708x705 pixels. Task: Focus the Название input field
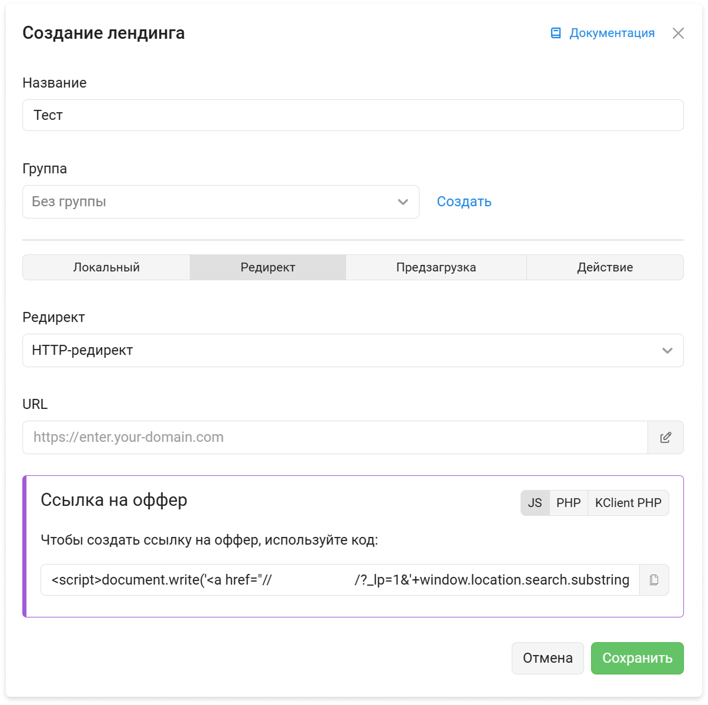pyautogui.click(x=353, y=115)
